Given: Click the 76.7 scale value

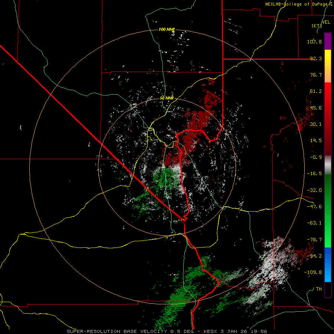Looking at the screenshot, I should click(x=316, y=75).
